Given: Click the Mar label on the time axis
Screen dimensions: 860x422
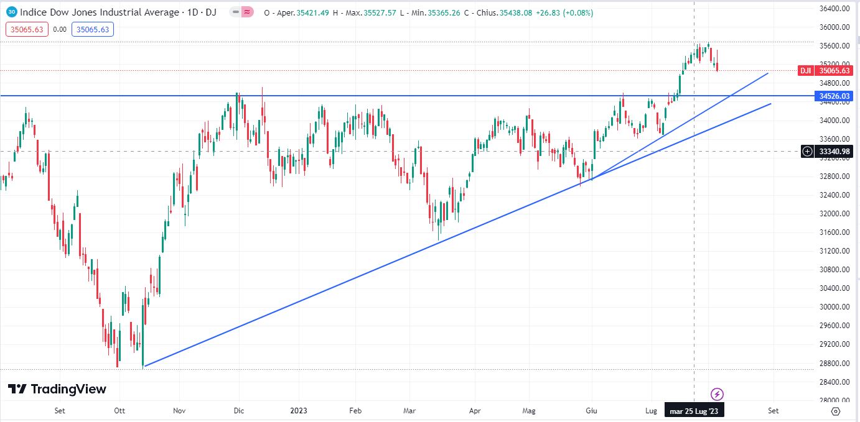Looking at the screenshot, I should point(410,411).
